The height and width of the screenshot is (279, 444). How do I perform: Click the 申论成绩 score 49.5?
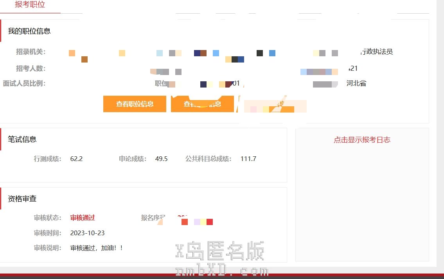coord(161,159)
